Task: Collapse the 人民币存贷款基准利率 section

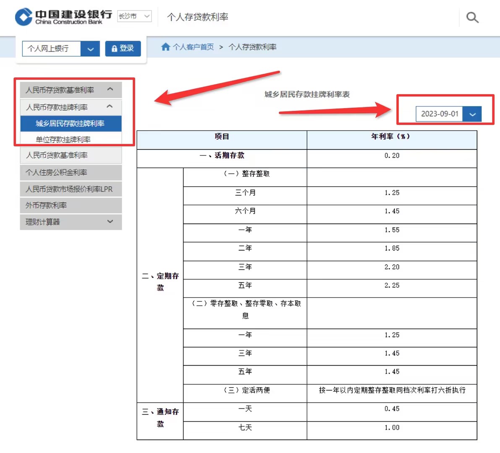Action: tap(110, 89)
